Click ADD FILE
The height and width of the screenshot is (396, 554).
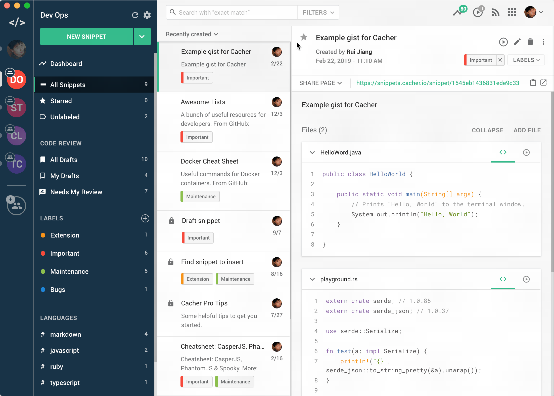coord(527,130)
